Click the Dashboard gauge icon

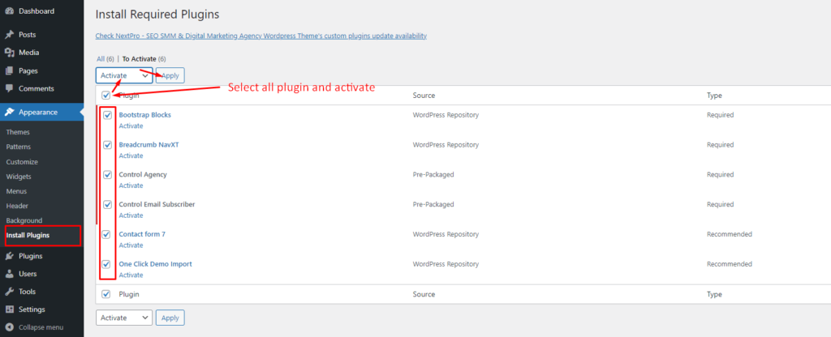click(x=9, y=11)
